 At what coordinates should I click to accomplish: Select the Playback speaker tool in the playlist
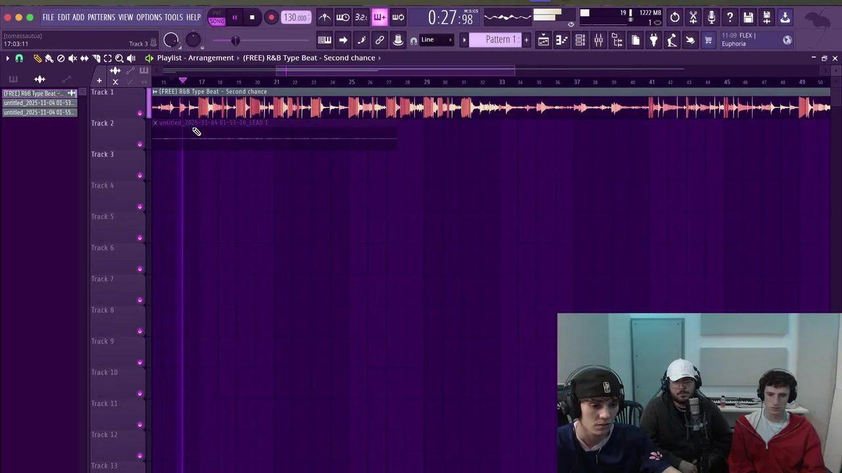(131, 58)
